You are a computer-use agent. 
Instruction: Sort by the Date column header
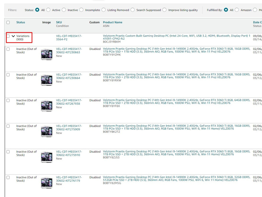(x=257, y=22)
